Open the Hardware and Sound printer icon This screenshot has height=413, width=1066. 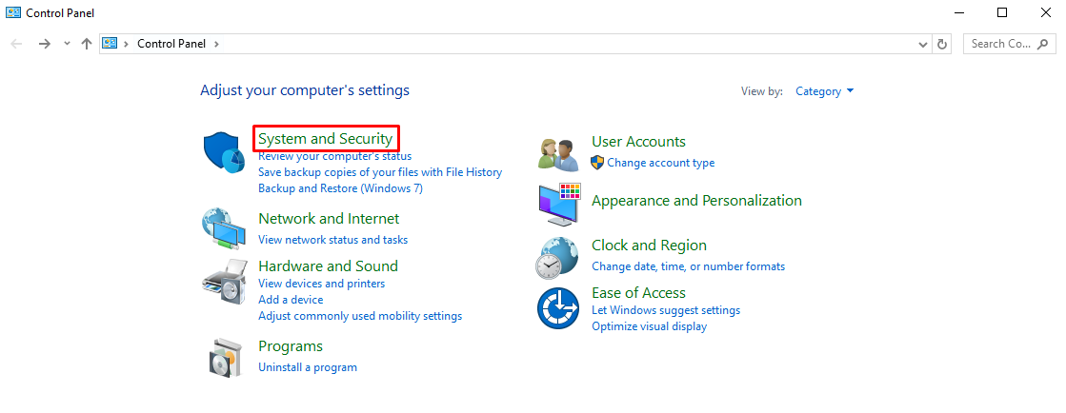[x=225, y=282]
